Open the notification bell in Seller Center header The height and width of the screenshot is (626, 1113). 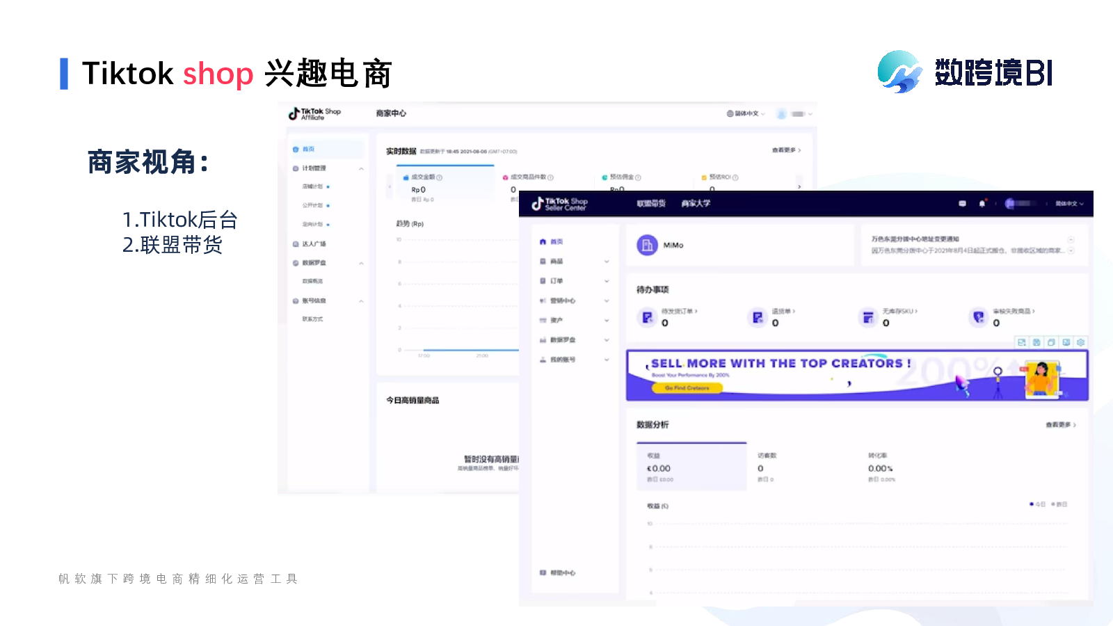[x=982, y=204]
